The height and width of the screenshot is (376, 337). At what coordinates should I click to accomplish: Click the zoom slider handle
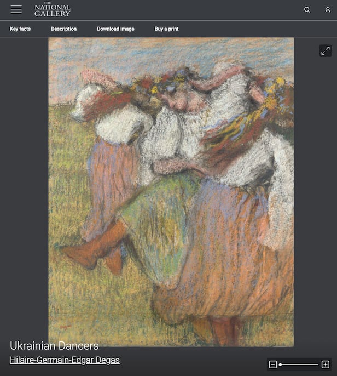pos(280,364)
